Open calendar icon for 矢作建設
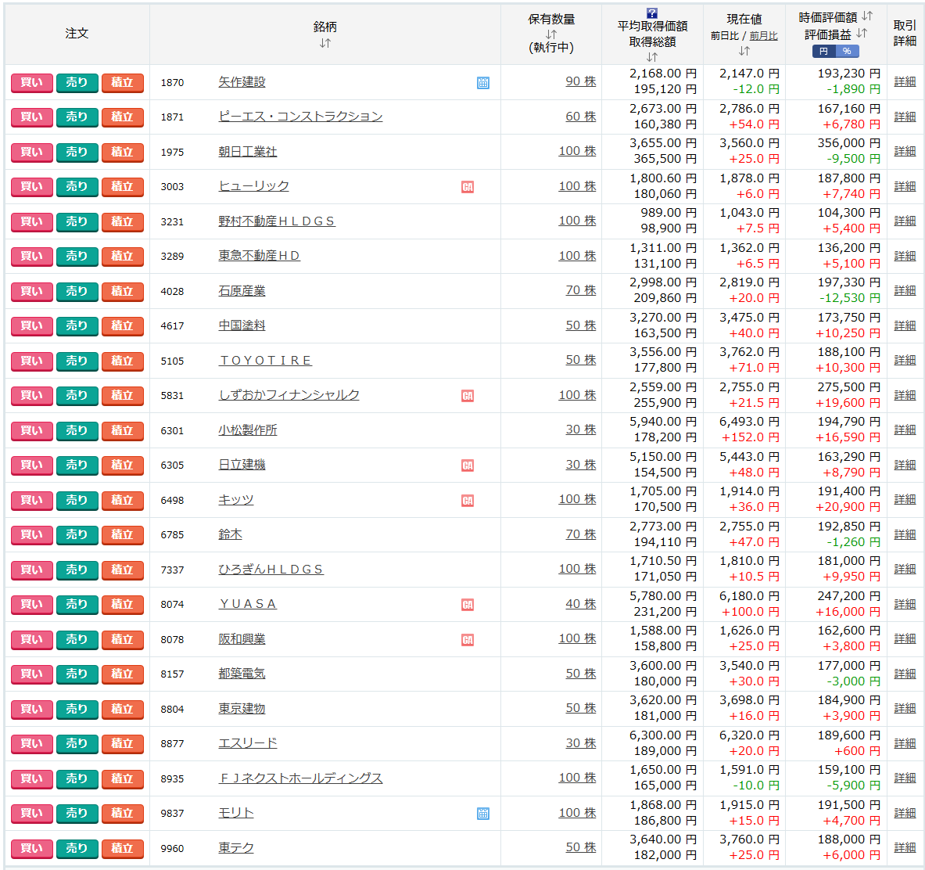Screen dimensions: 925x870 pyautogui.click(x=483, y=83)
